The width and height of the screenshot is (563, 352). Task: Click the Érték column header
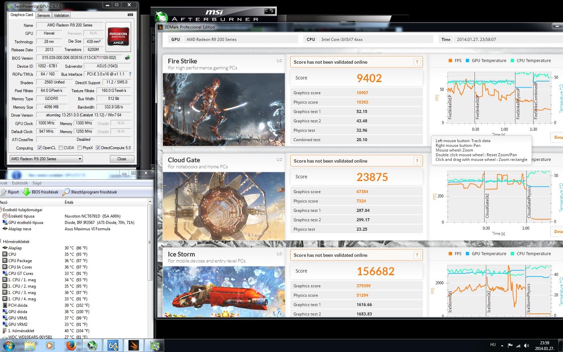[69, 202]
